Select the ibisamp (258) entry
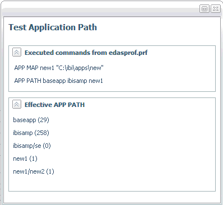The height and width of the screenshot is (205, 223). (x=31, y=133)
